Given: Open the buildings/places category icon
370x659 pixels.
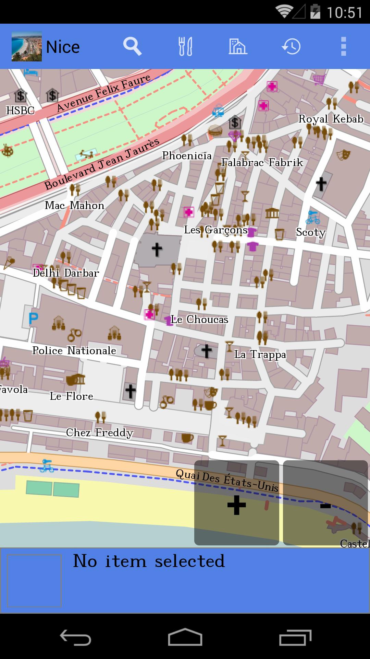Looking at the screenshot, I should (238, 47).
